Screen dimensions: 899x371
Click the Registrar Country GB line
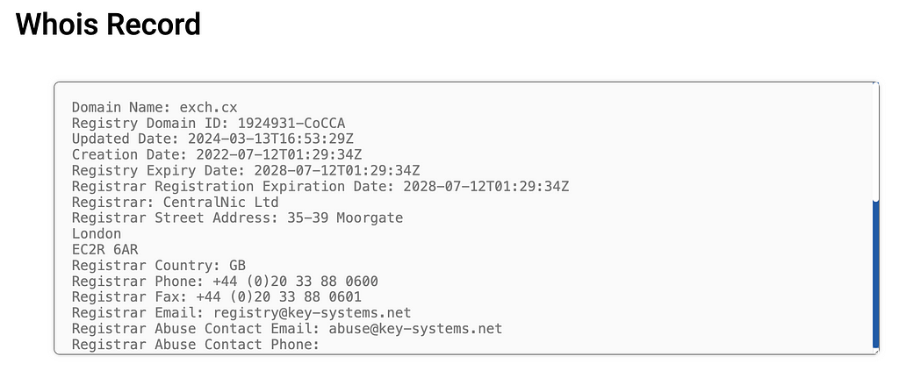pos(159,266)
